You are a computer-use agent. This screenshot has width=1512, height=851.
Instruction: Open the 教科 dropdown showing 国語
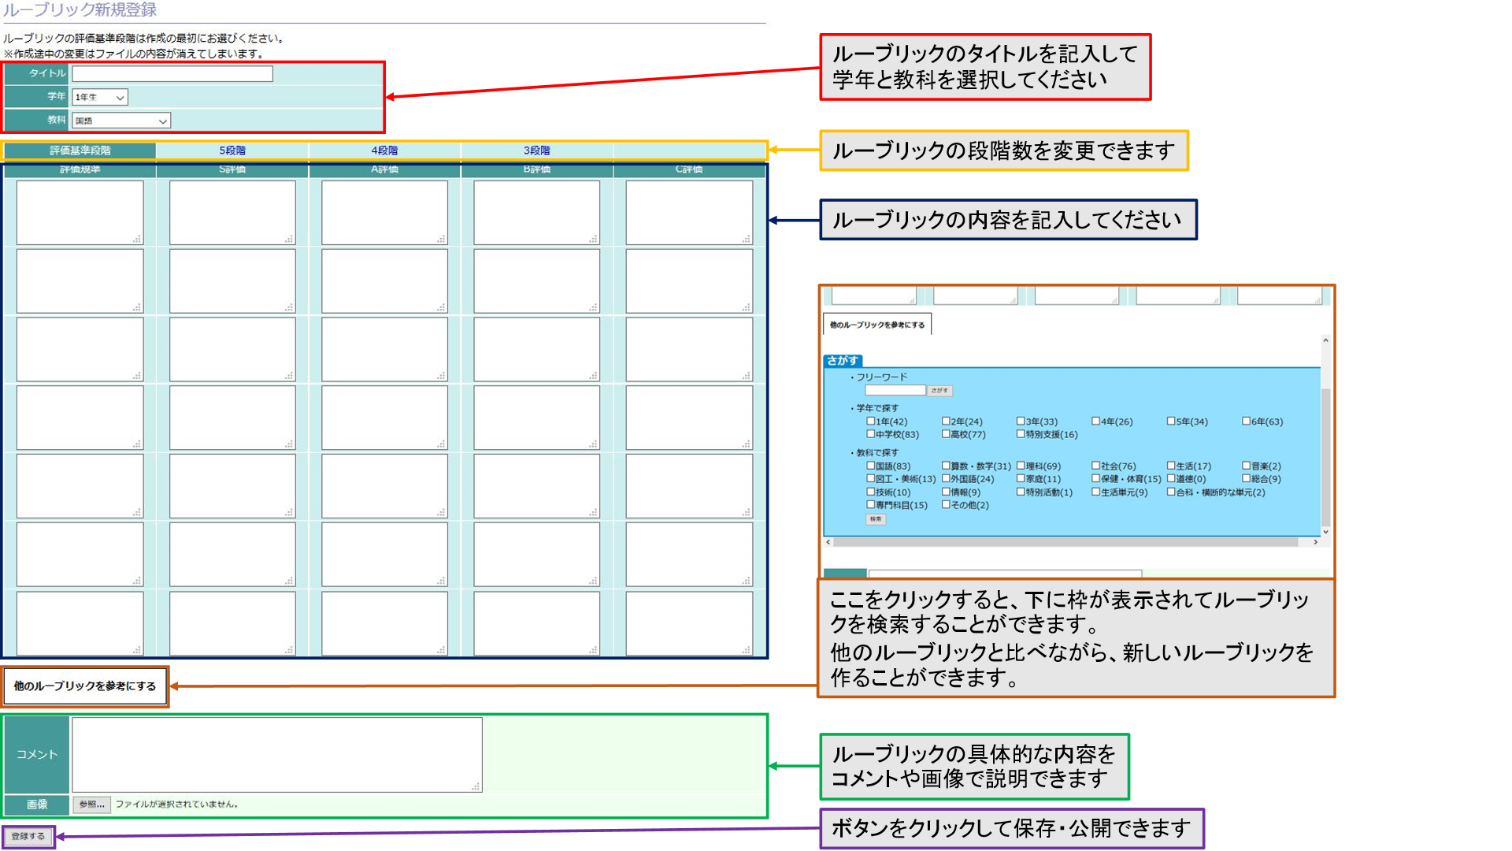pos(121,121)
